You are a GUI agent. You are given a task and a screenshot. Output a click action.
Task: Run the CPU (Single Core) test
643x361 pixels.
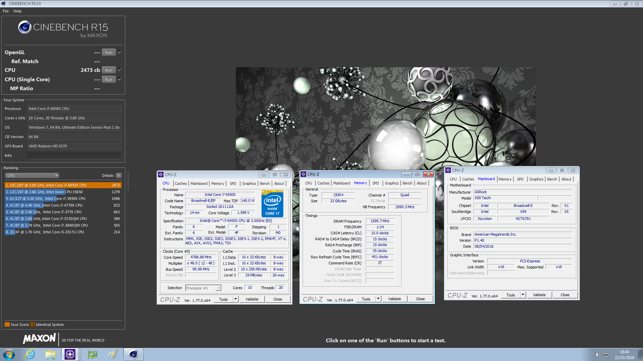tap(109, 80)
